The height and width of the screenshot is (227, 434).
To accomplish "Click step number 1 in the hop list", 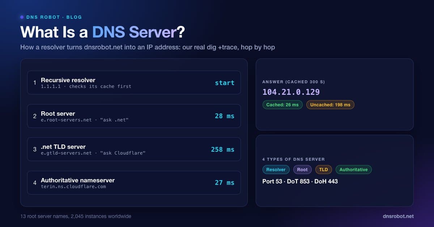I will (35, 83).
